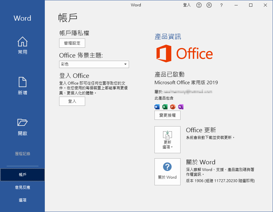
Task: Select the 常用 home icon in sidebar
Action: [x=22, y=42]
